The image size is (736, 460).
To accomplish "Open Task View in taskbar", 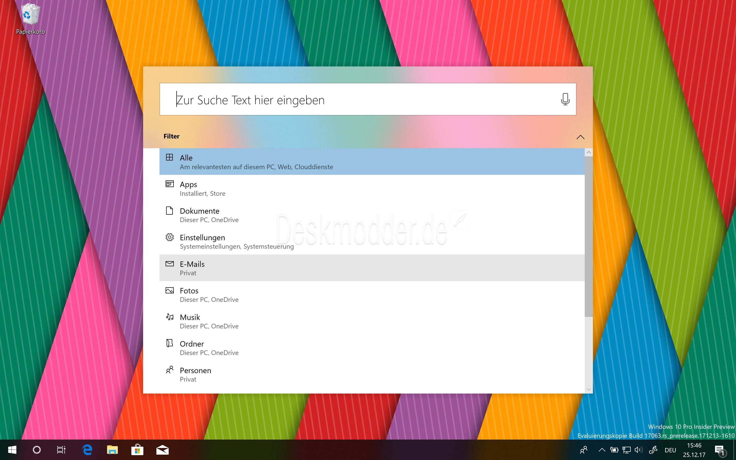I will (x=61, y=450).
